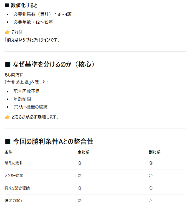This screenshot has height=209, width=186.
Task: Click the △ mark in the 爆発力30+ row
Action: pos(151,201)
